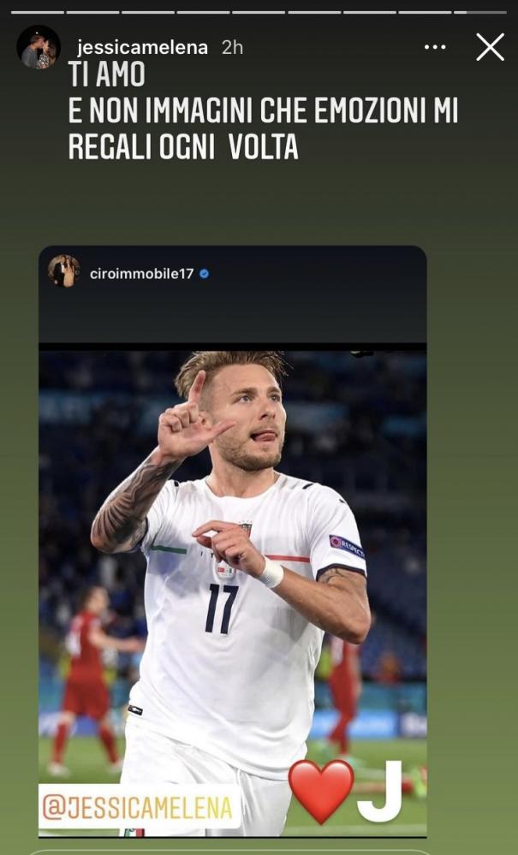Tap the red heart sticker
The width and height of the screenshot is (518, 855).
click(x=321, y=791)
